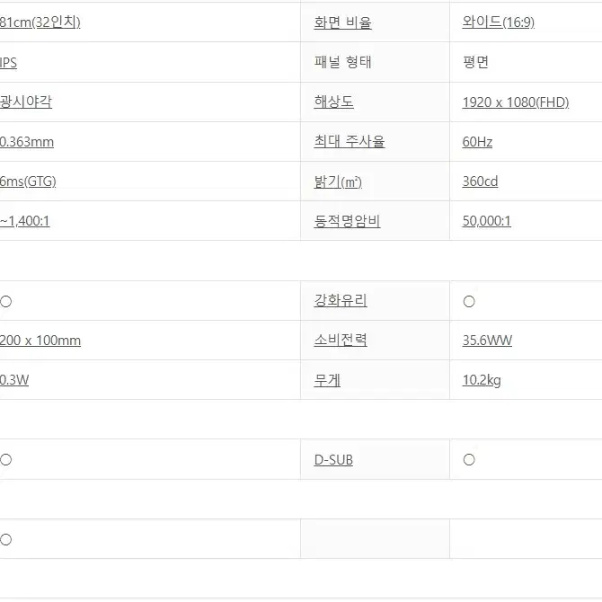The width and height of the screenshot is (602, 602).
Task: Click the ~1,400:1 contrast ratio link
Action: click(25, 221)
